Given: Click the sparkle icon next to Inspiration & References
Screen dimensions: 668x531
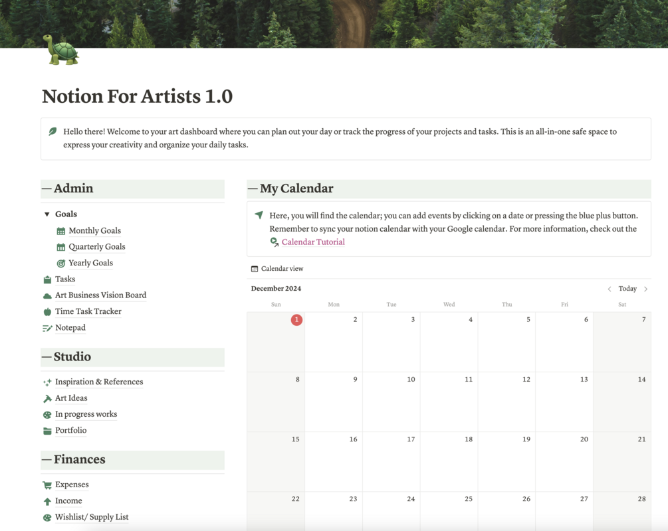Looking at the screenshot, I should coord(48,382).
